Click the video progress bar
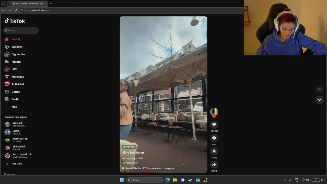 [163, 172]
